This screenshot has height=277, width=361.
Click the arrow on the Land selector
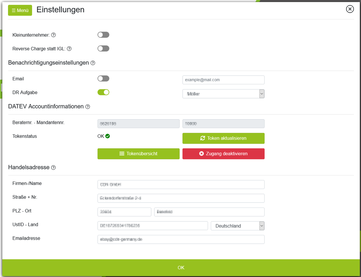click(x=261, y=226)
